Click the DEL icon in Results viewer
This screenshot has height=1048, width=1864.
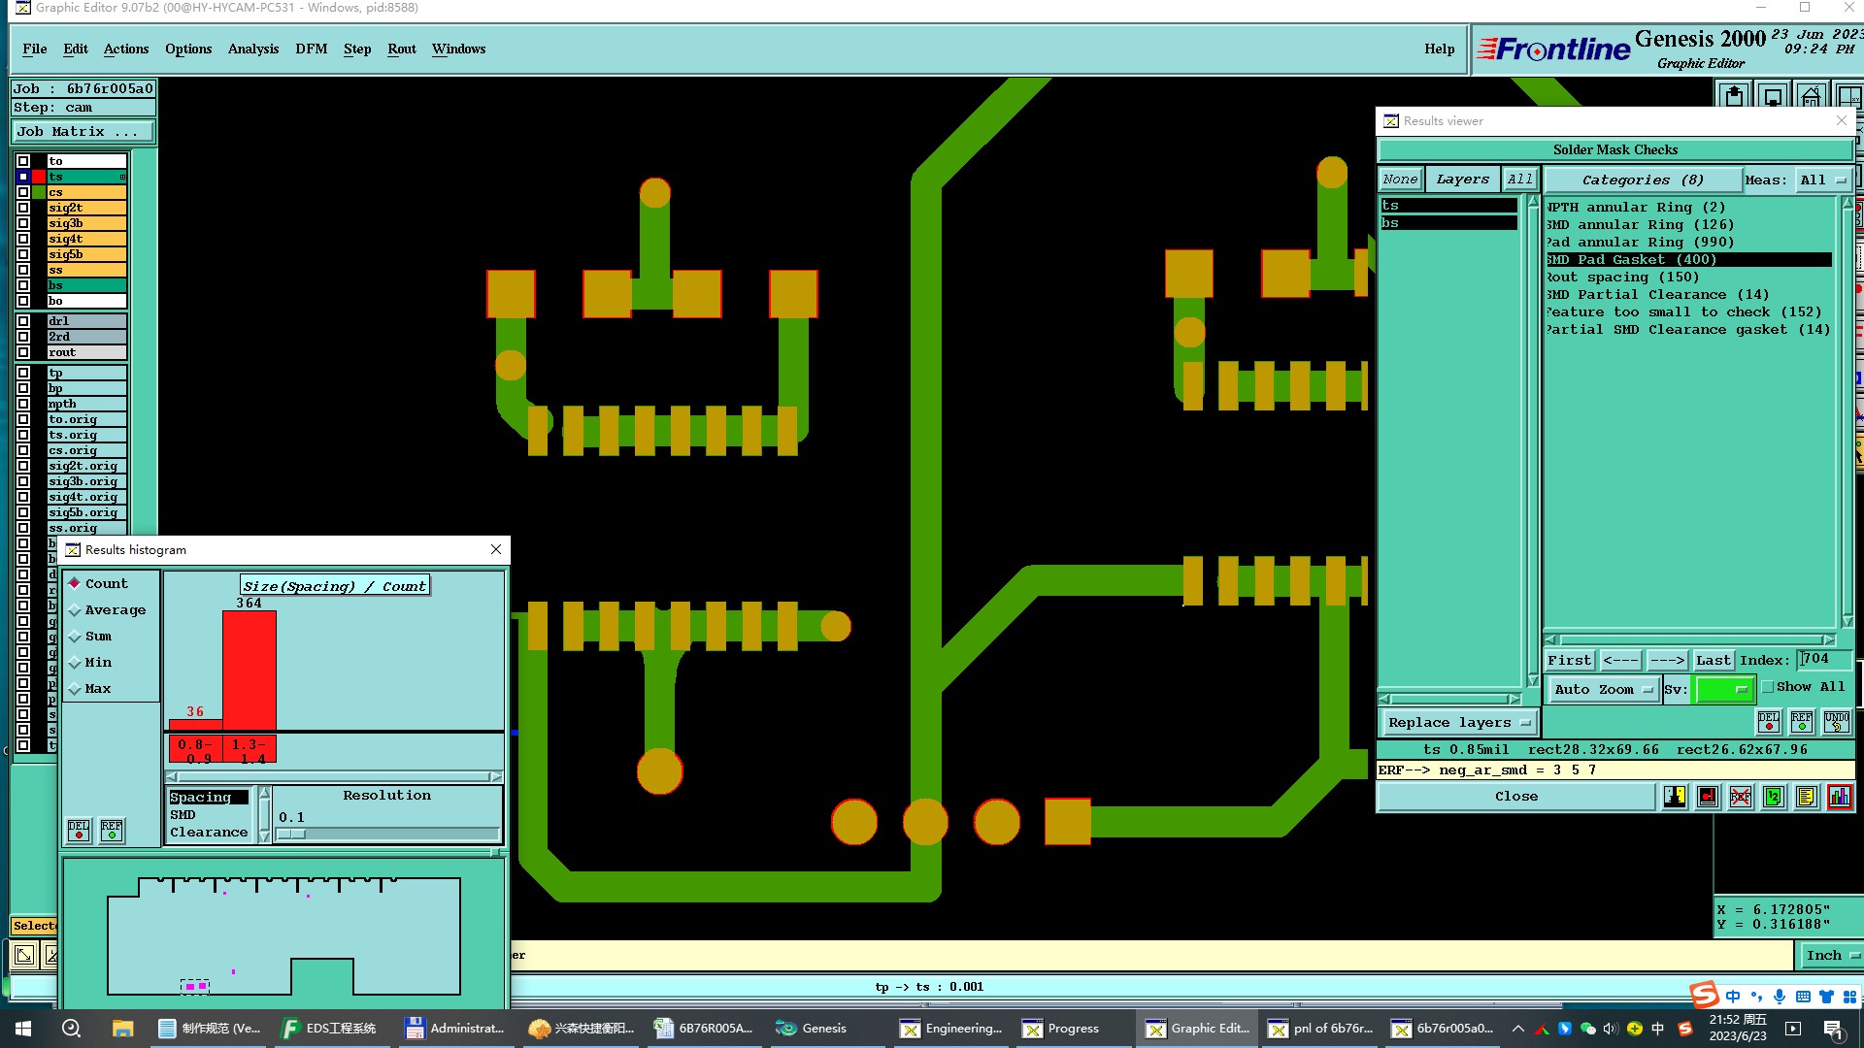[x=1769, y=722]
